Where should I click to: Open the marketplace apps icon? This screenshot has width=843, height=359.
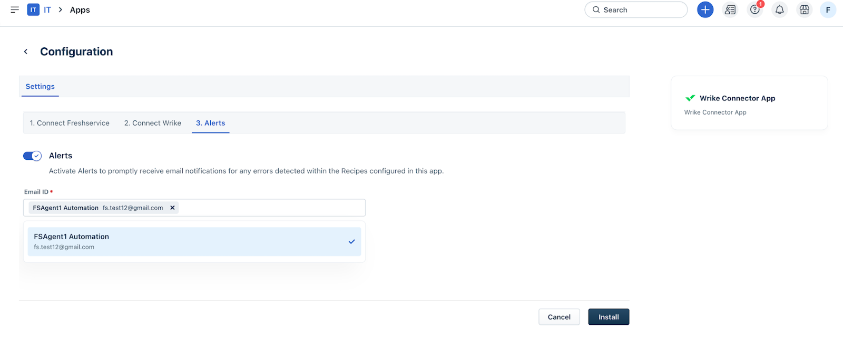pos(804,9)
